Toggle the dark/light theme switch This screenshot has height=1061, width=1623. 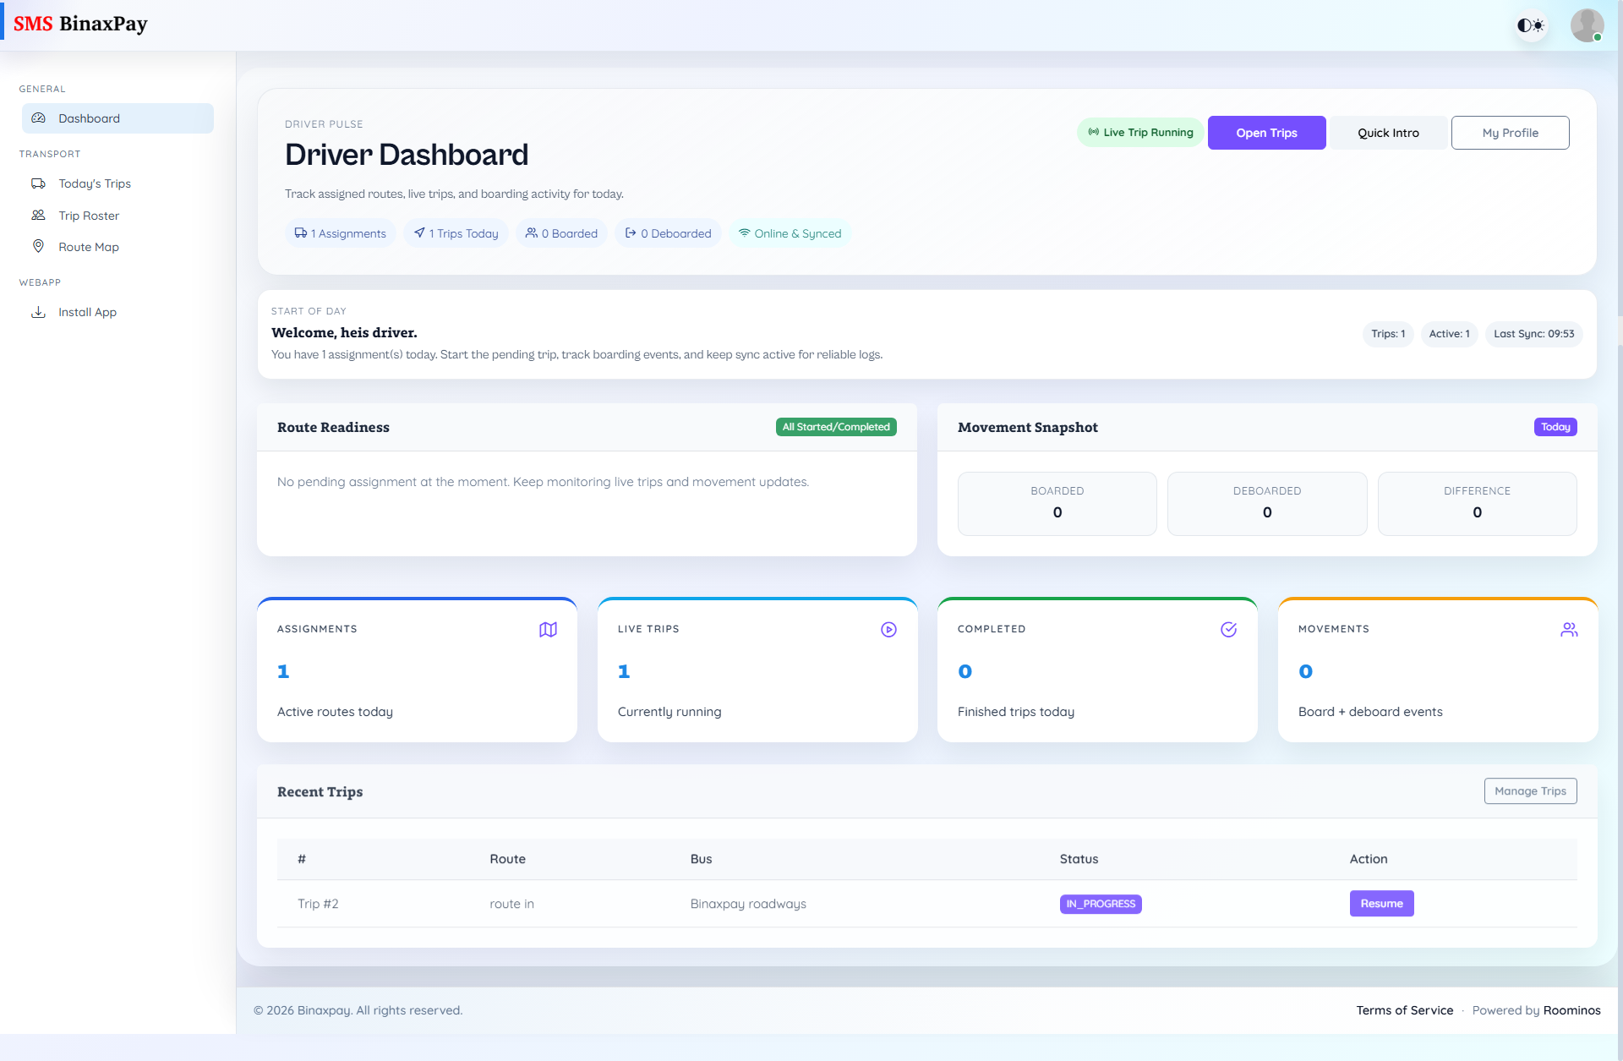click(x=1530, y=25)
